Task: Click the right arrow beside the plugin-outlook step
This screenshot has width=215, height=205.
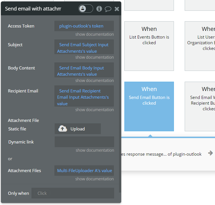Action: point(210,153)
